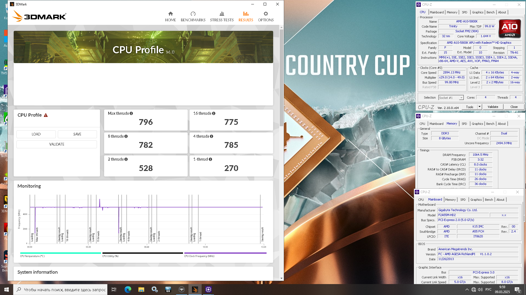This screenshot has width=526, height=295.
Task: Open Bench tab in top CPU-Z
Action: tap(491, 12)
